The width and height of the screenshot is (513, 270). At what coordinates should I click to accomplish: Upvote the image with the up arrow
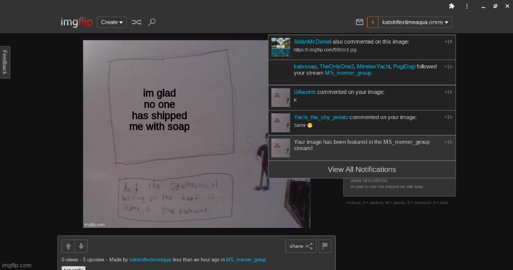(68, 246)
